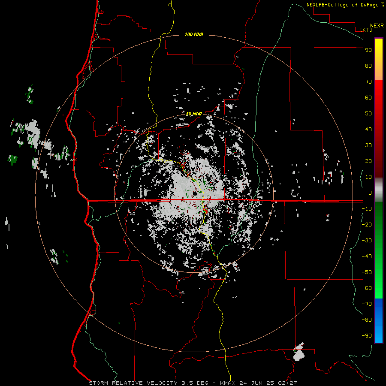
Task: Pick the blue color bar segment near -80
Action: (x=379, y=320)
